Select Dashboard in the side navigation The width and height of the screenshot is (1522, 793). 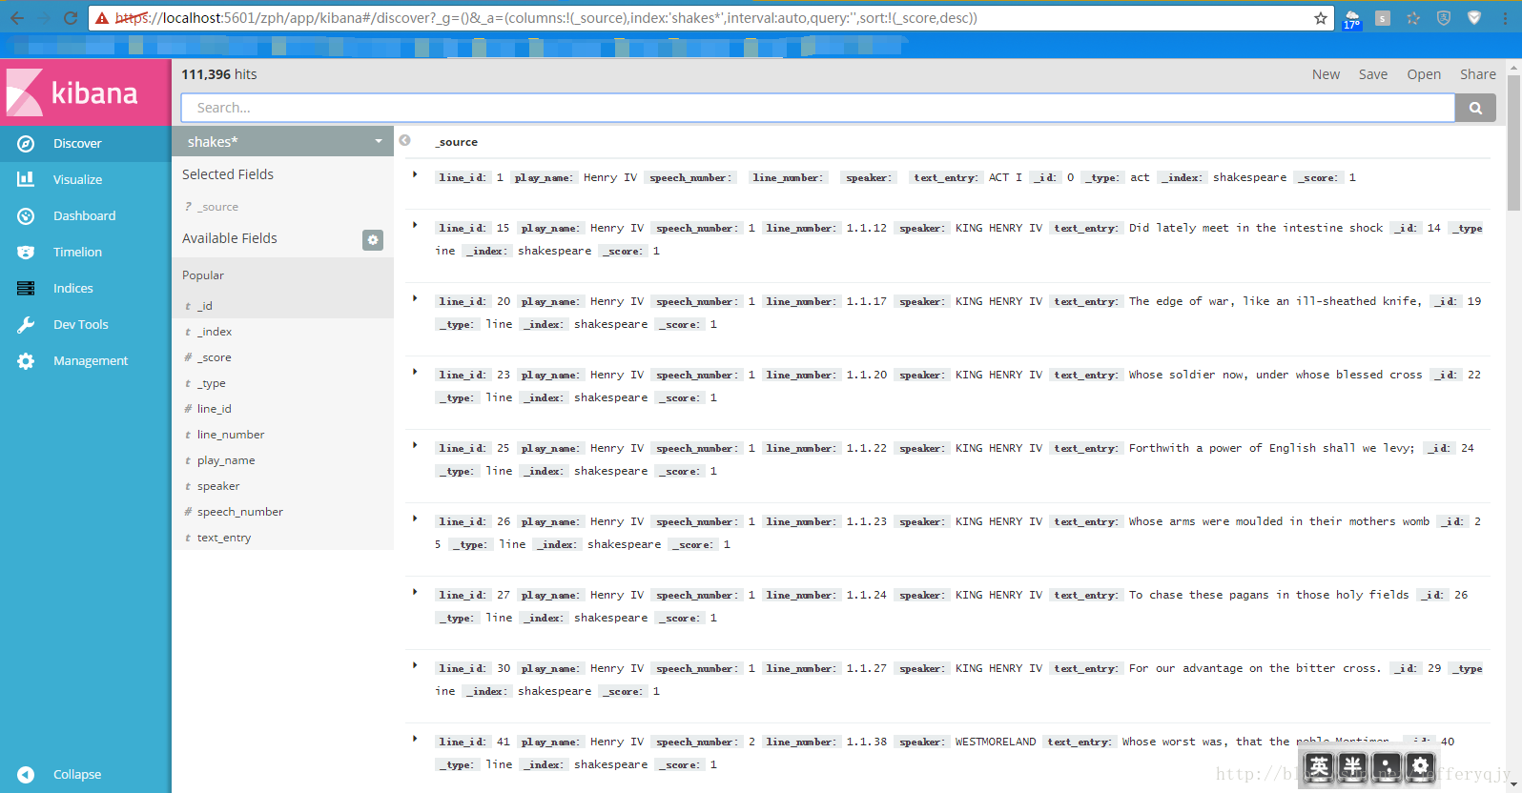point(84,216)
